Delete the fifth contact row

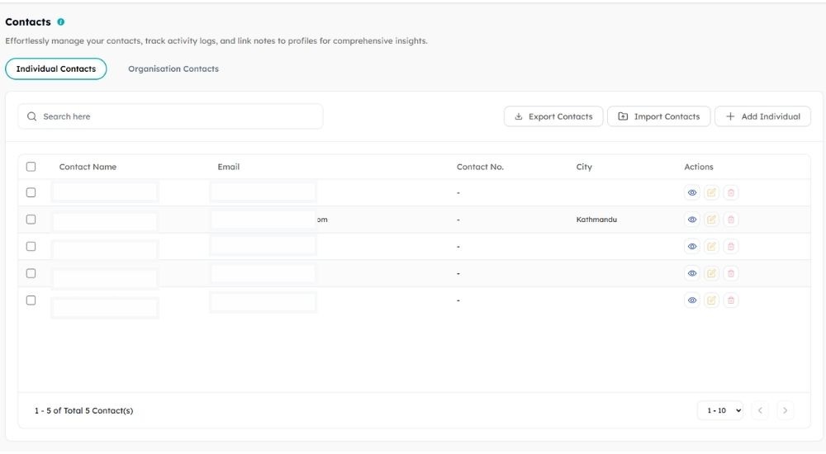pos(731,300)
